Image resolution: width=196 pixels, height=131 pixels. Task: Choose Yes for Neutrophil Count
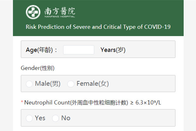[29, 118]
